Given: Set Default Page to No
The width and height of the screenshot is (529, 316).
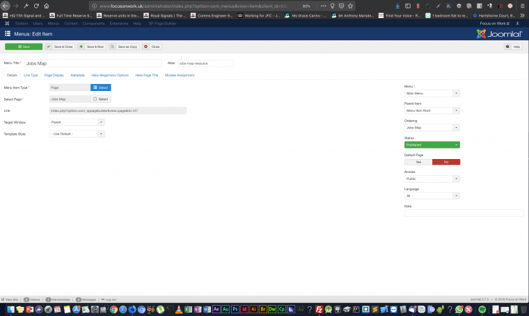Looking at the screenshot, I should [446, 162].
